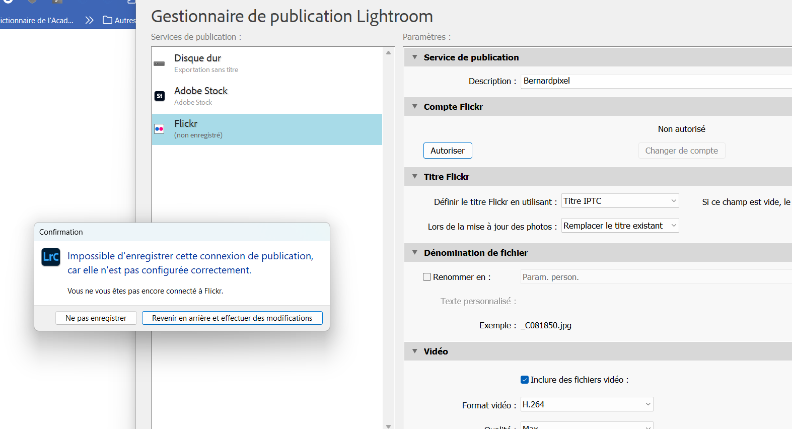The height and width of the screenshot is (429, 792).
Task: Enable the Renommer en checkbox
Action: click(427, 277)
